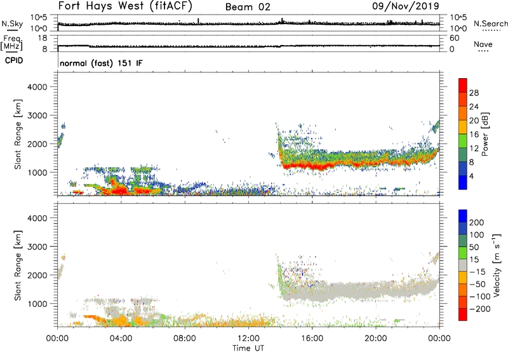Click the 60 tick on Nave axis
The width and height of the screenshot is (508, 352).
point(454,38)
